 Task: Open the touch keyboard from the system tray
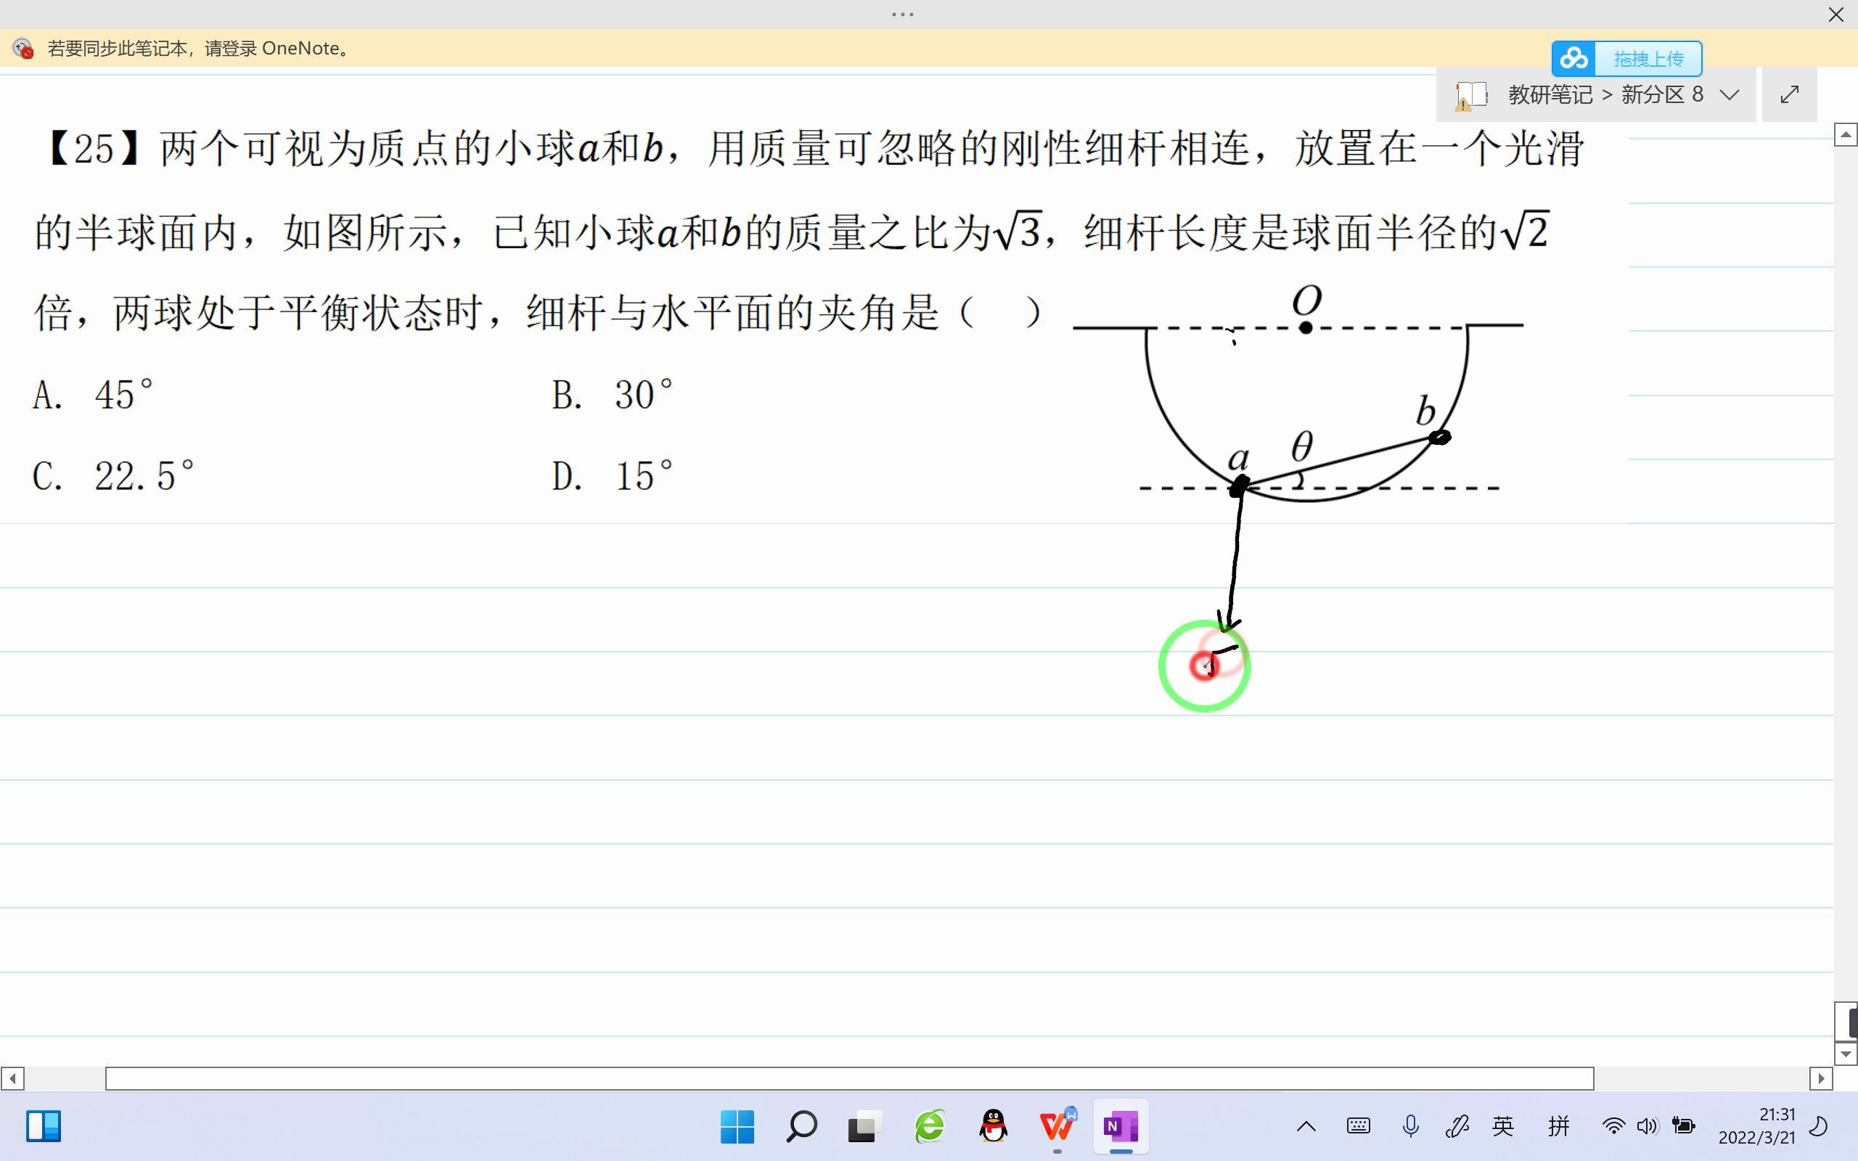click(x=1357, y=1126)
